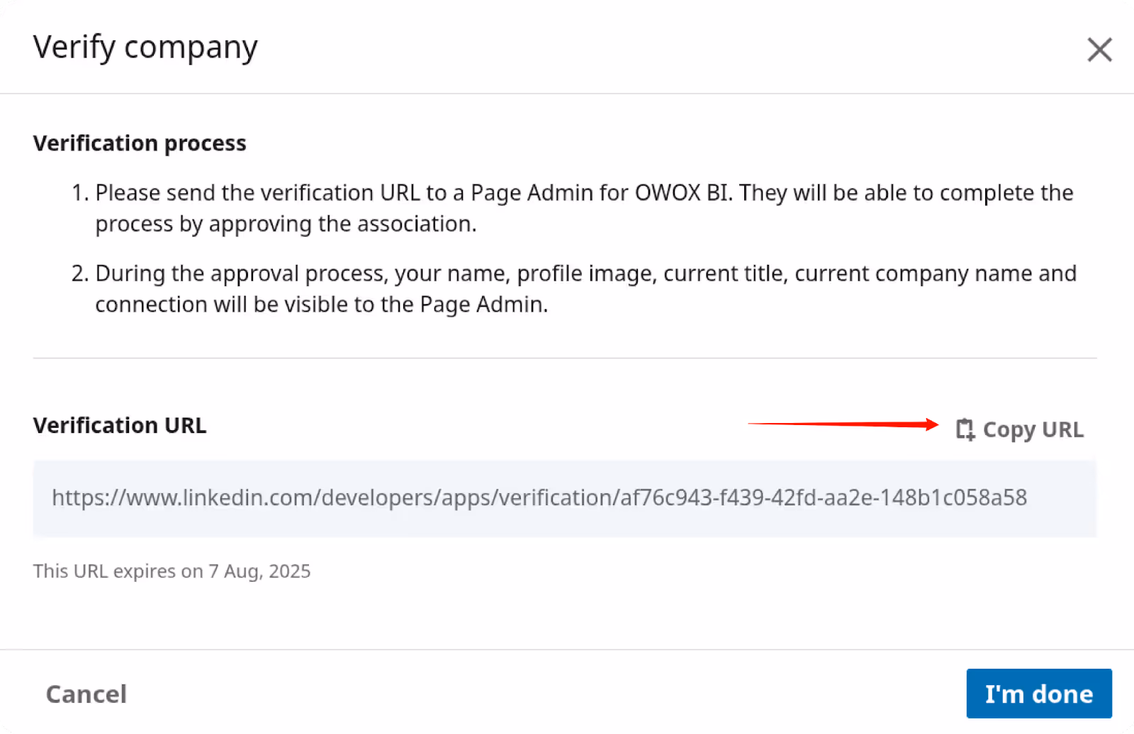Click the Verification process section heading
Viewport: 1134px width, 734px height.
click(x=140, y=143)
